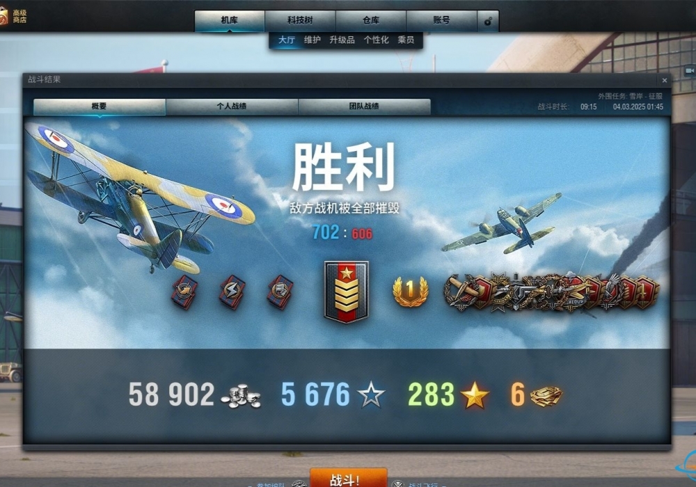Open the 升级品 submenu item

pos(342,40)
